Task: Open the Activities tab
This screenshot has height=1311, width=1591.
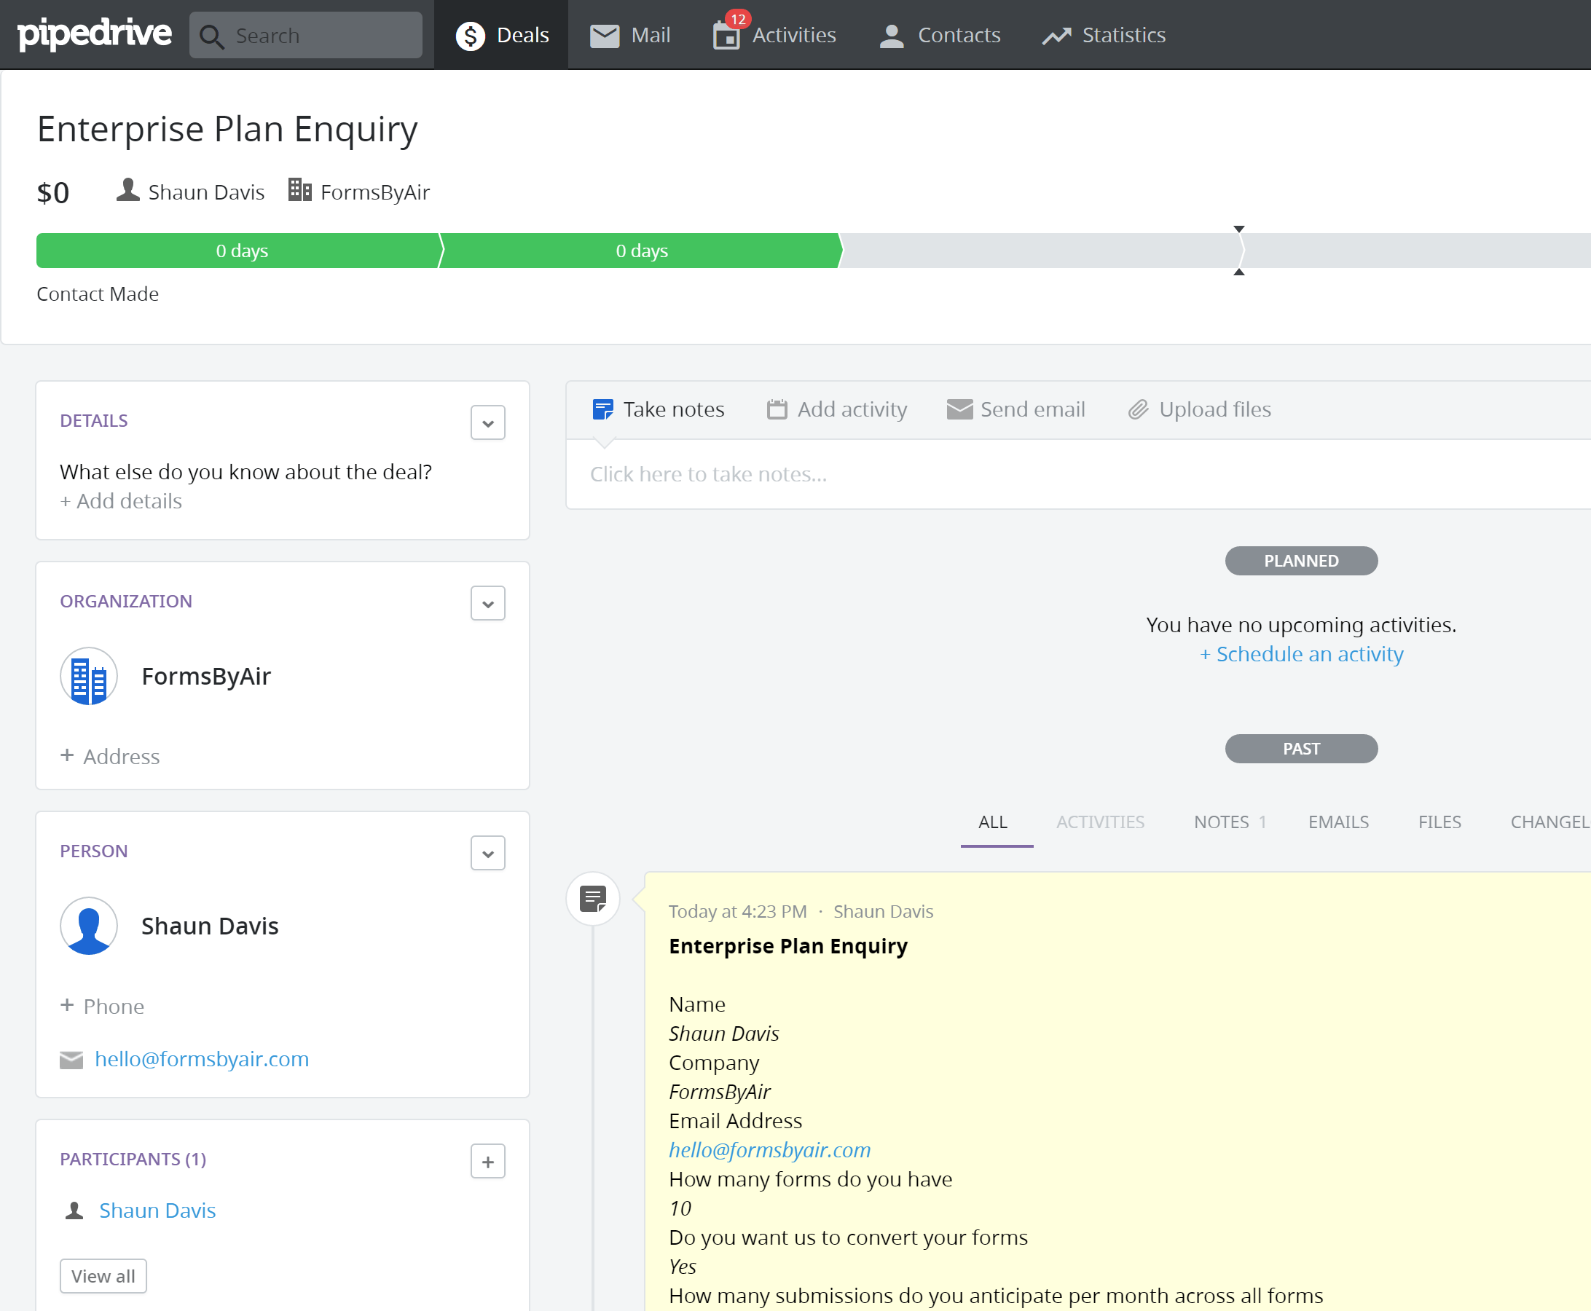Action: click(774, 35)
